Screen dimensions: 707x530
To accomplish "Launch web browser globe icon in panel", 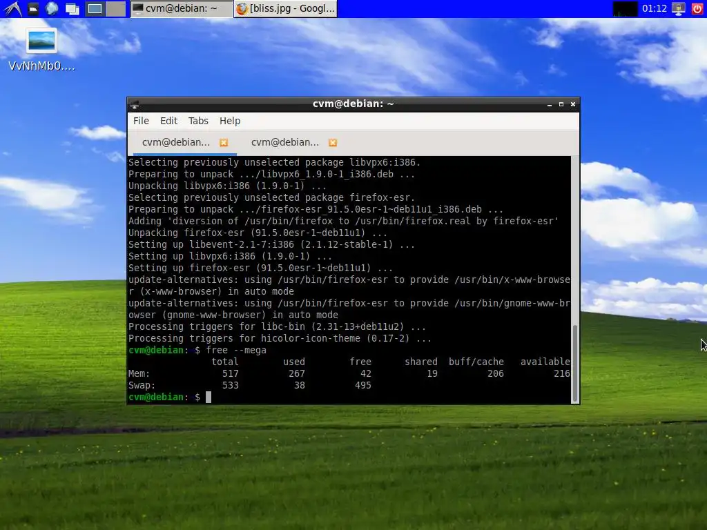I will click(52, 8).
